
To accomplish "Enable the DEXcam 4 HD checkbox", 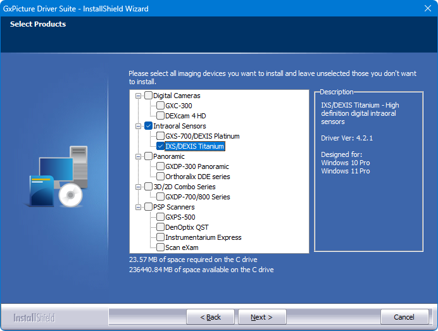I will pos(161,116).
